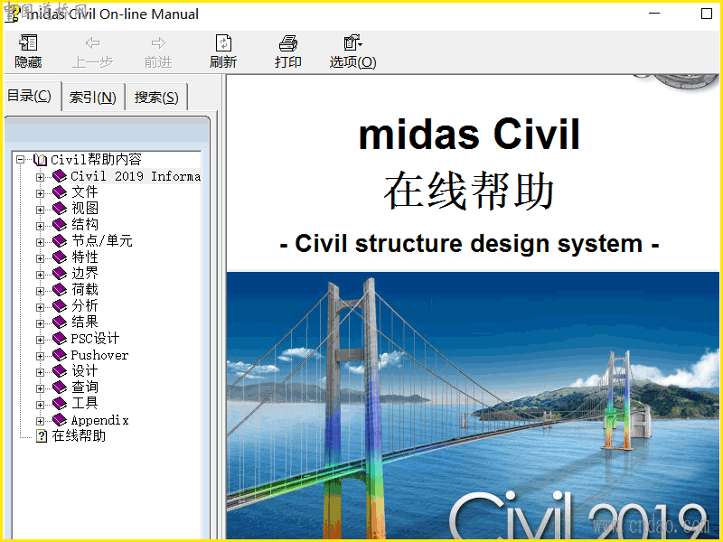Maximize the On-line Manual window
Viewport: 723px width, 542px height.
coord(707,14)
